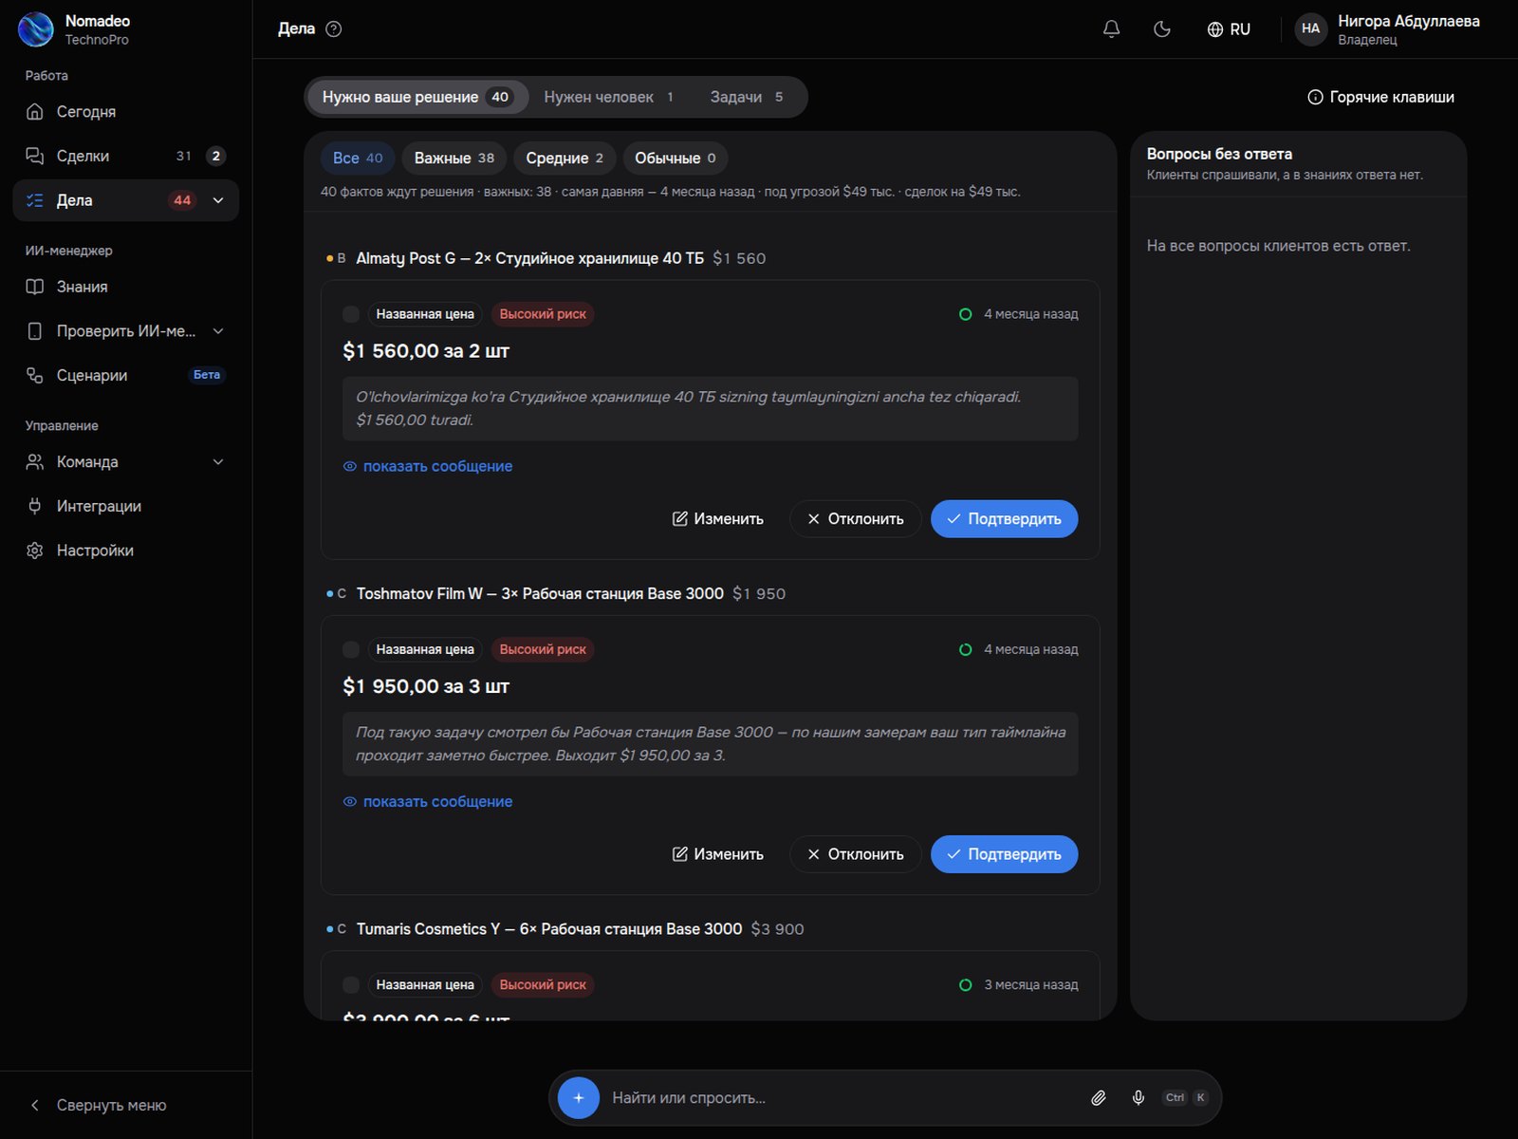This screenshot has height=1139, width=1518.
Task: Show message in Almaty Post G card
Action: [x=427, y=466]
